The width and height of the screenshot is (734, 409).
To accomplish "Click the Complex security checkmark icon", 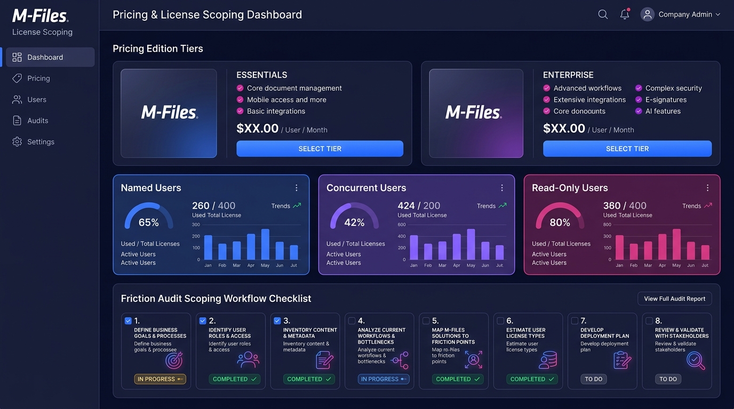I will tap(639, 88).
